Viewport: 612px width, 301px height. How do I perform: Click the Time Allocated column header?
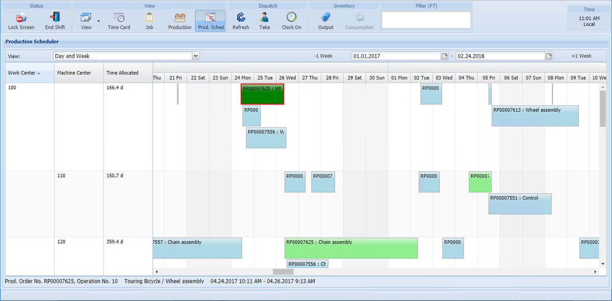(x=128, y=73)
